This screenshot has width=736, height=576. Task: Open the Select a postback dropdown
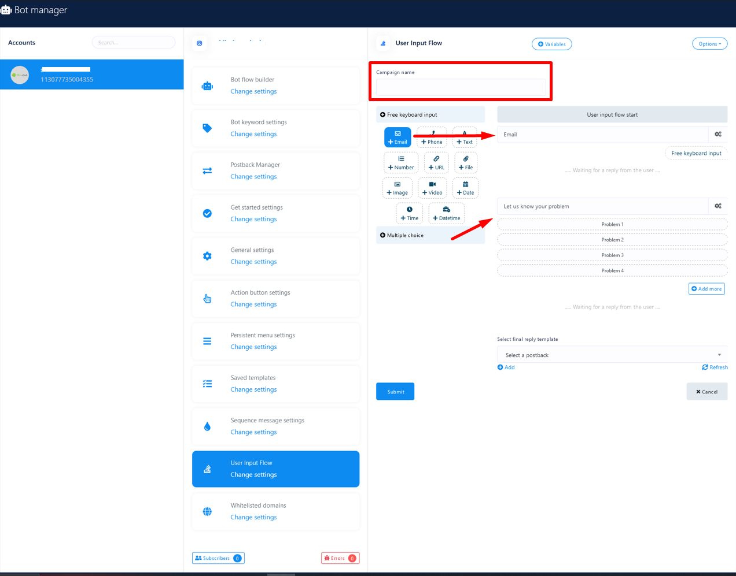tap(612, 355)
